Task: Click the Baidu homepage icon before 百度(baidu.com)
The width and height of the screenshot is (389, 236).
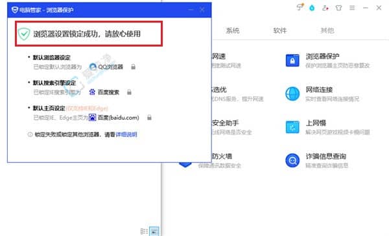Action: click(92, 118)
